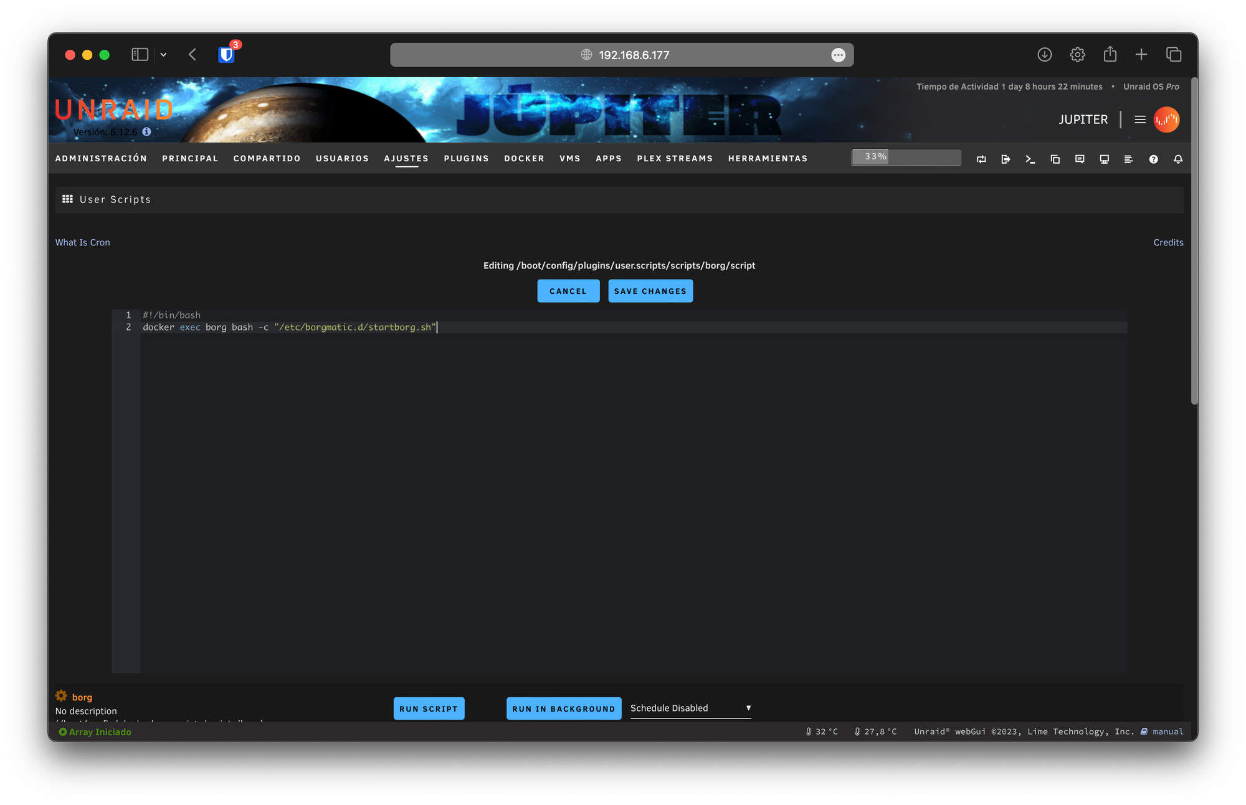
Task: Click the Tiempo de Actividad uptime text
Action: click(x=1009, y=87)
